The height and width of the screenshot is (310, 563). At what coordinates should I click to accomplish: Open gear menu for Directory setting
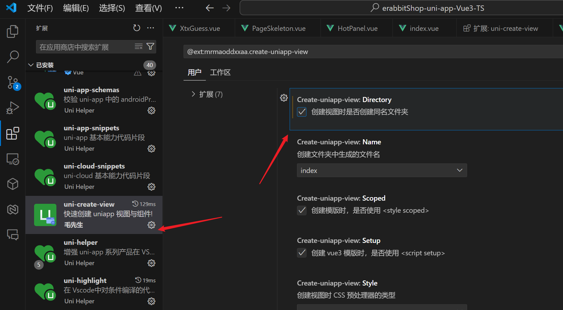[284, 98]
